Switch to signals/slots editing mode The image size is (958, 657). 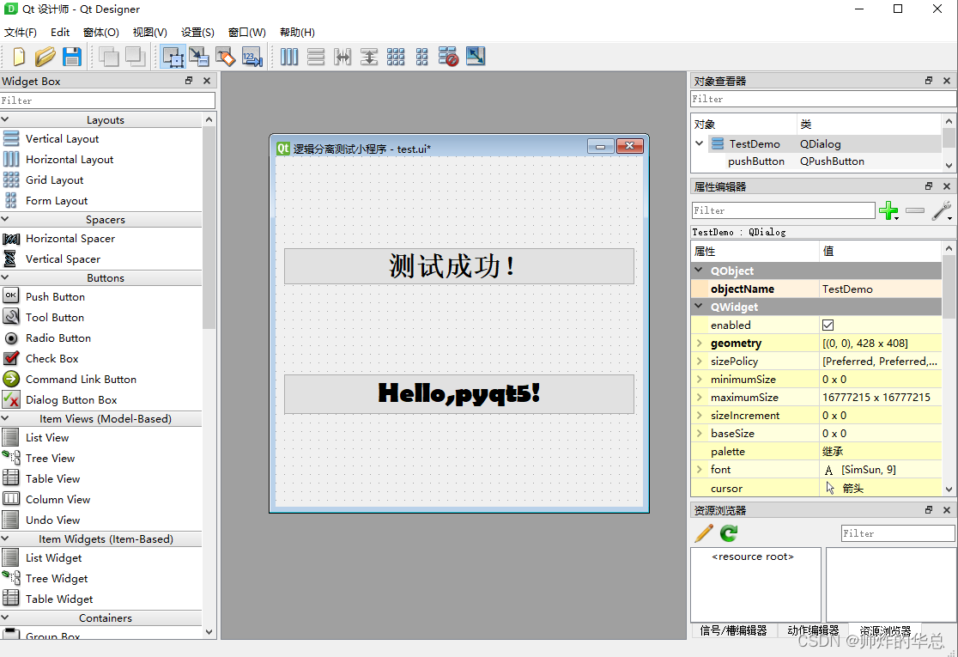[x=199, y=57]
